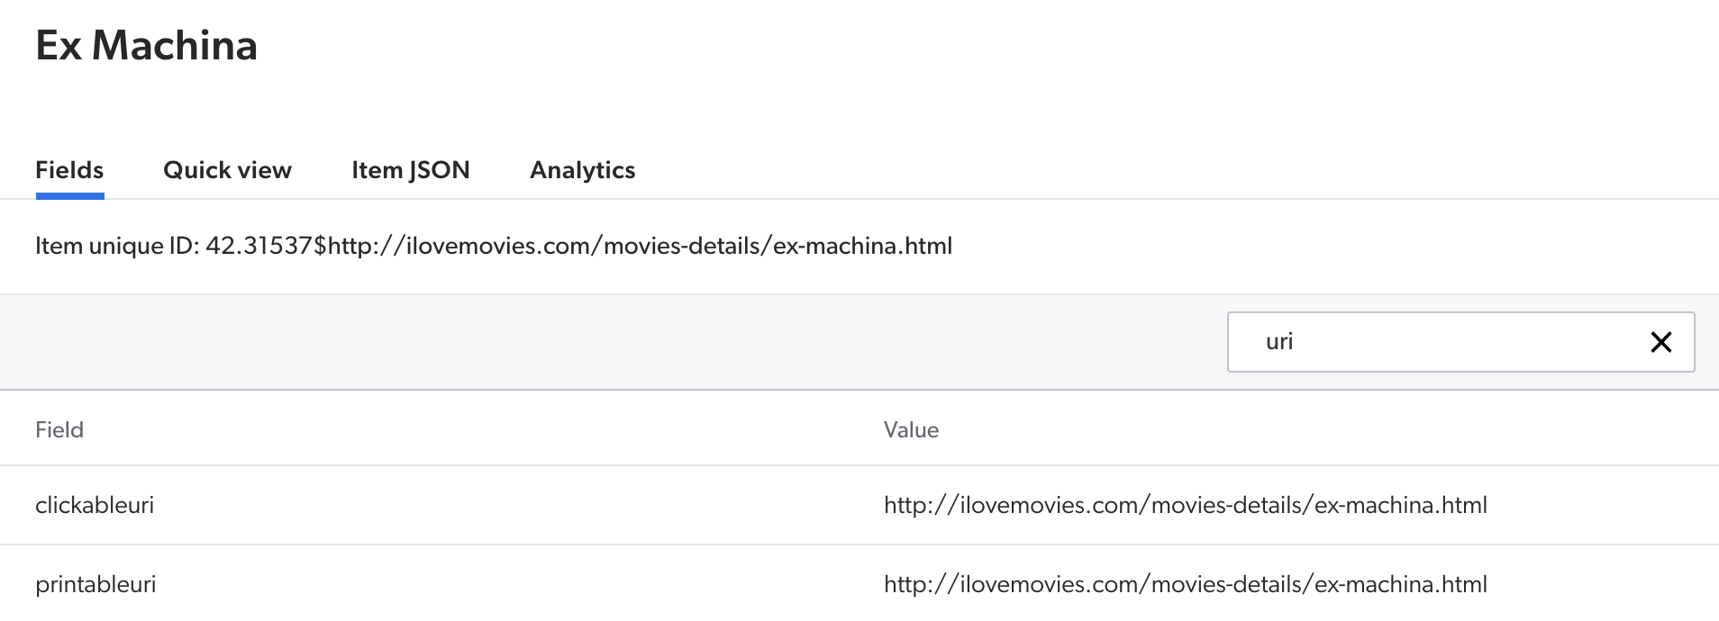Viewport: 1719px width, 621px height.
Task: Select the Fields tab
Action: click(x=69, y=170)
